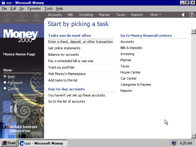This screenshot has width=196, height=147.
Task: Open help with the question mark icon
Action: pyautogui.click(x=191, y=15)
